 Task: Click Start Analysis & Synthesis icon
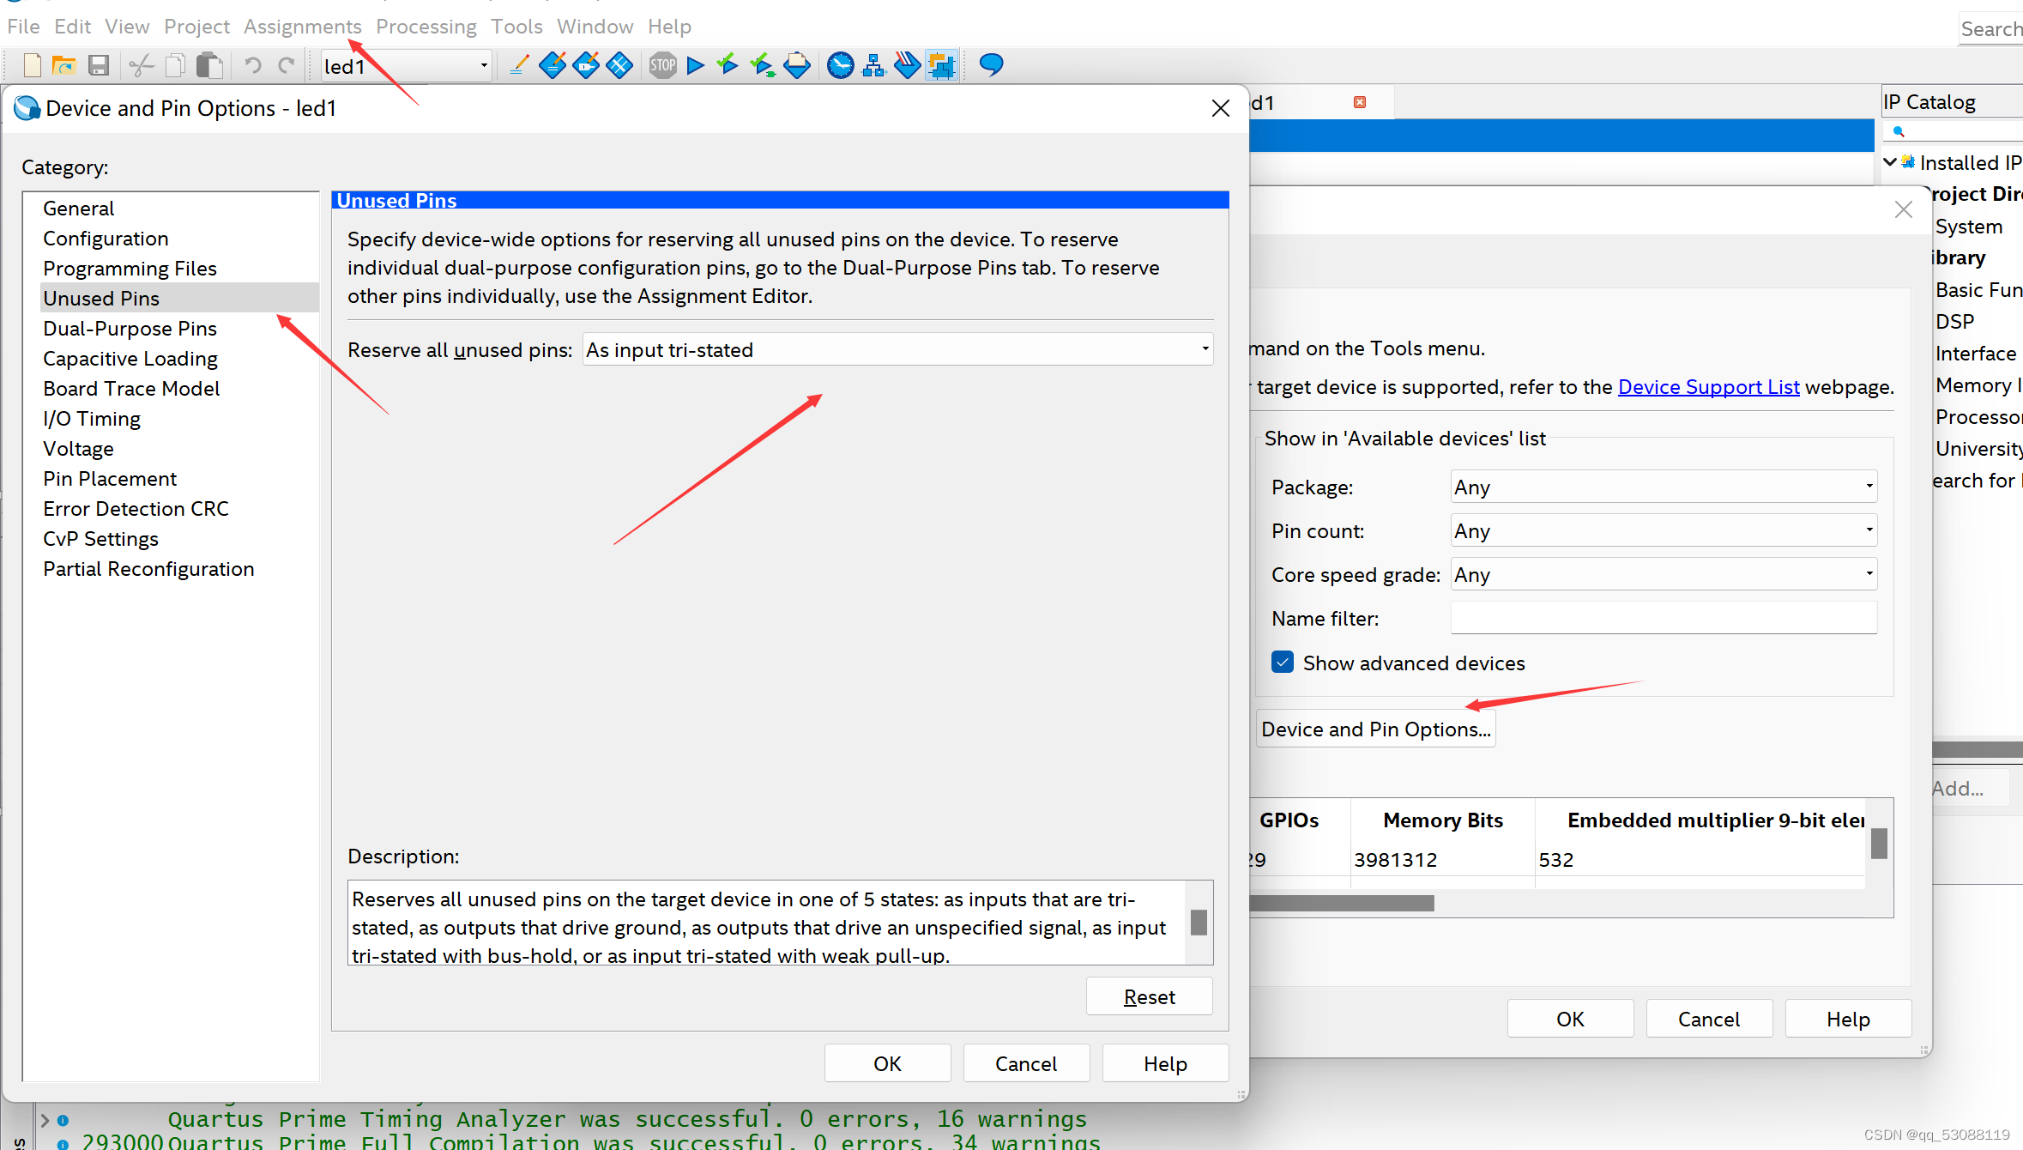click(762, 65)
